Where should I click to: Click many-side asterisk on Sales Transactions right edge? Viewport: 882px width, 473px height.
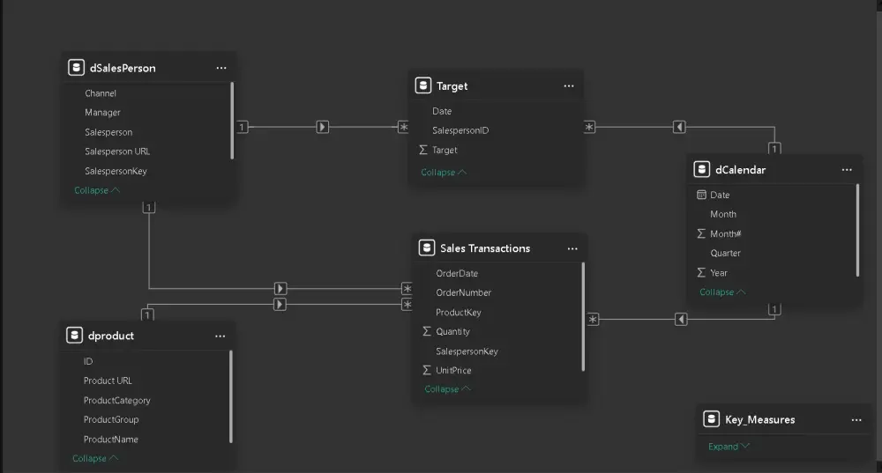coord(593,320)
